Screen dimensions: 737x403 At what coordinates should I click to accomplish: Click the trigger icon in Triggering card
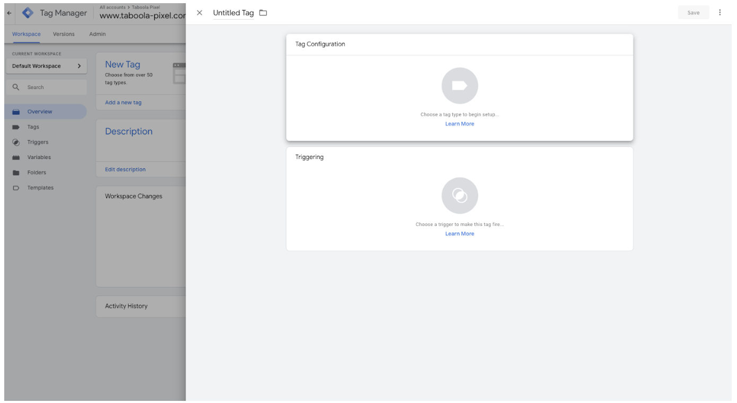(x=460, y=196)
